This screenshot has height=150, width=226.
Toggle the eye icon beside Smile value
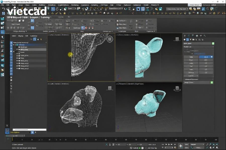coord(212,57)
